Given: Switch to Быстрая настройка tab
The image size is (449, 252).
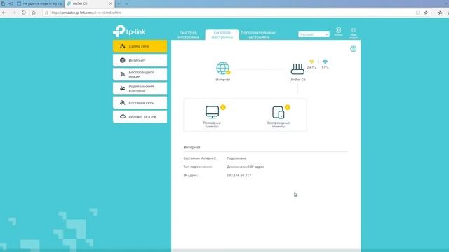Looking at the screenshot, I should (188, 35).
